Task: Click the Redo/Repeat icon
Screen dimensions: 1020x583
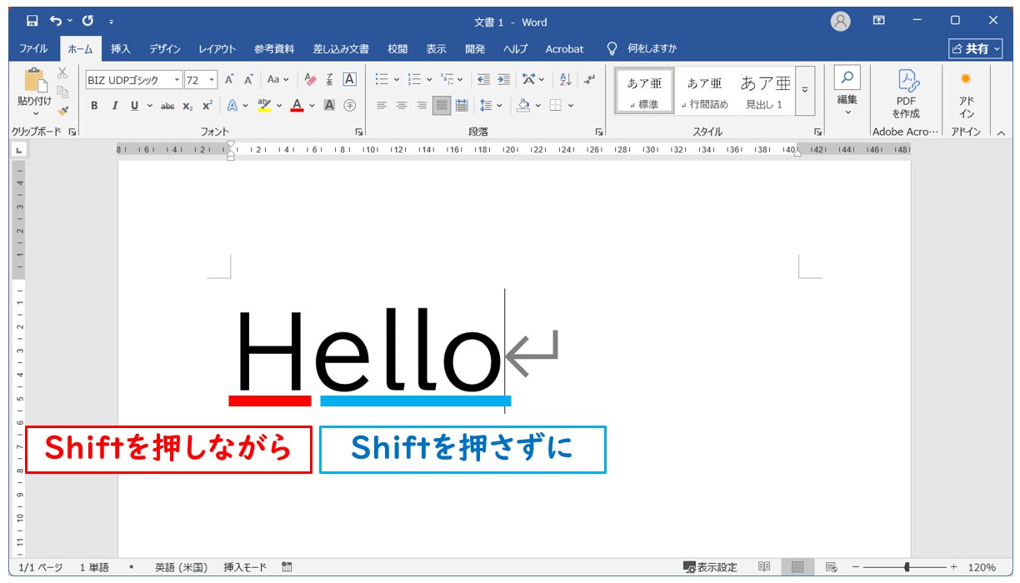Action: pos(87,21)
